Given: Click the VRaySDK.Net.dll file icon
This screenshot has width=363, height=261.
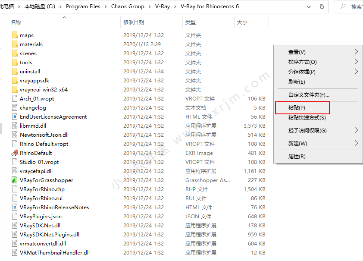Looking at the screenshot, I should (x=15, y=225).
